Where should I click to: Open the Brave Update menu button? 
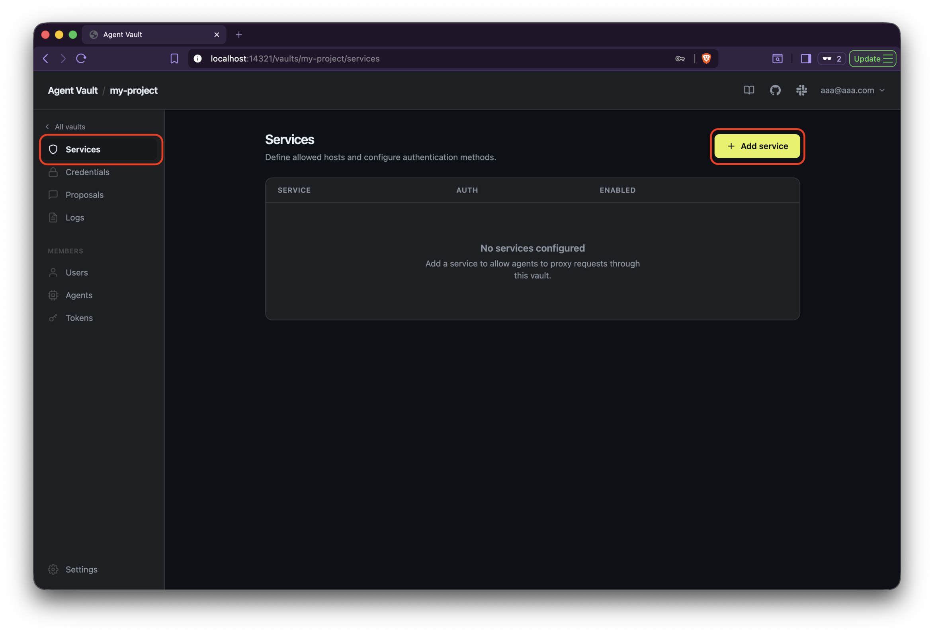point(872,59)
